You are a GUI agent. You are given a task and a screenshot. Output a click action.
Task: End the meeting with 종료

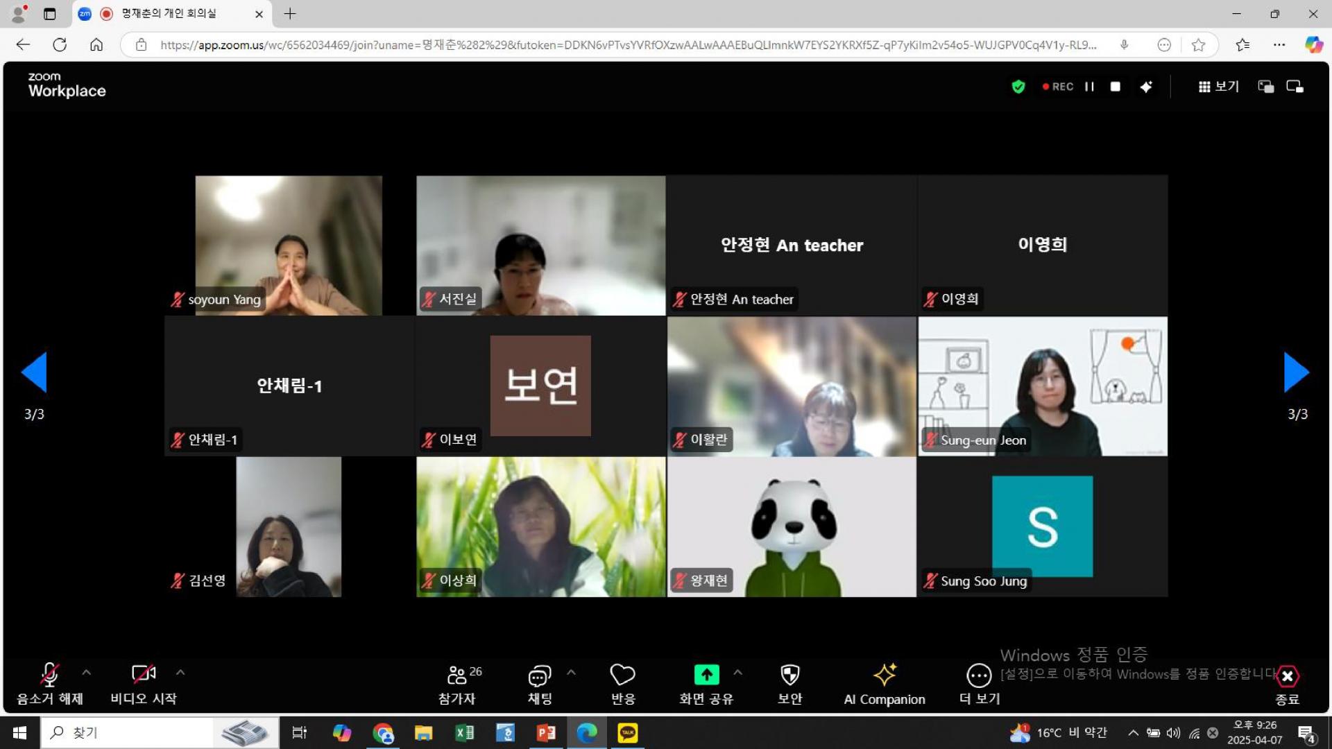[x=1288, y=685]
